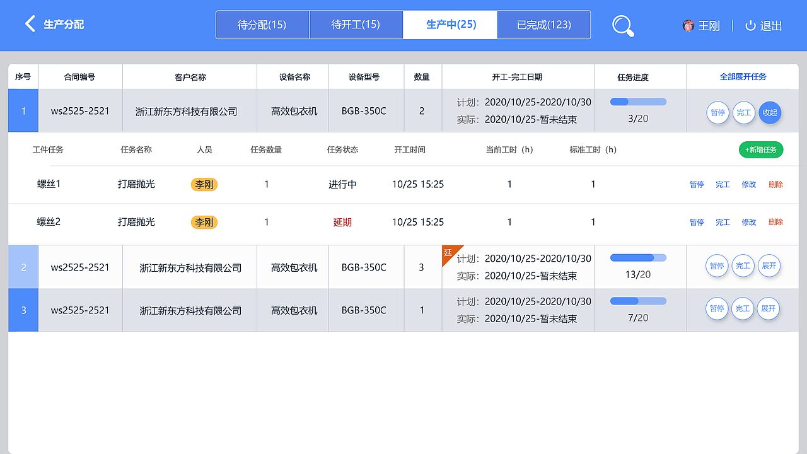This screenshot has height=454, width=807.
Task: Switch to the 待分配(15) tab
Action: coord(262,25)
